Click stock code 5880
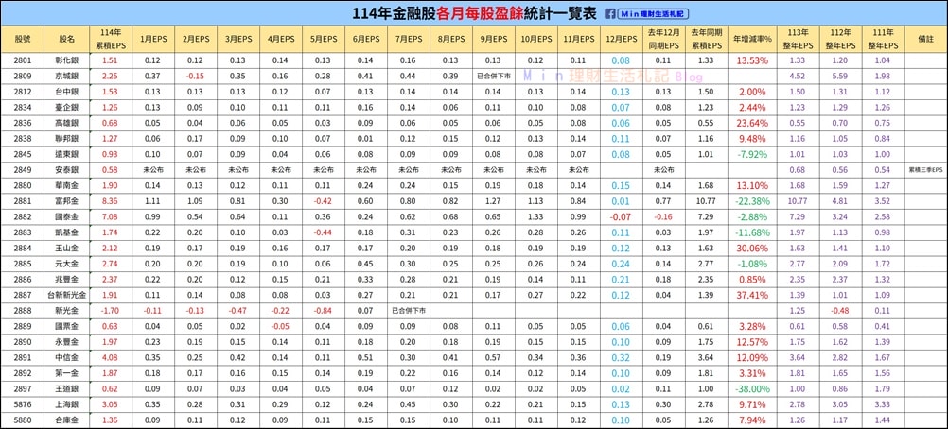The width and height of the screenshot is (948, 429). coord(23,420)
